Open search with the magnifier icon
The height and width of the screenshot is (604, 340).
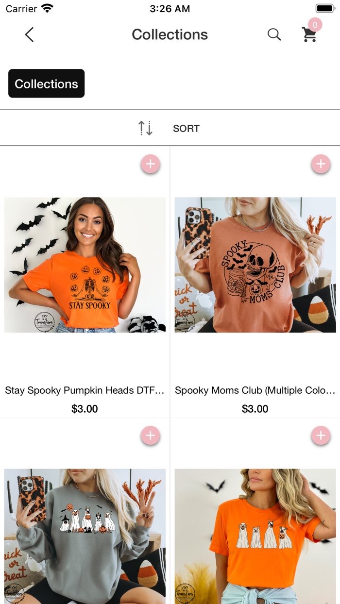coord(274,34)
